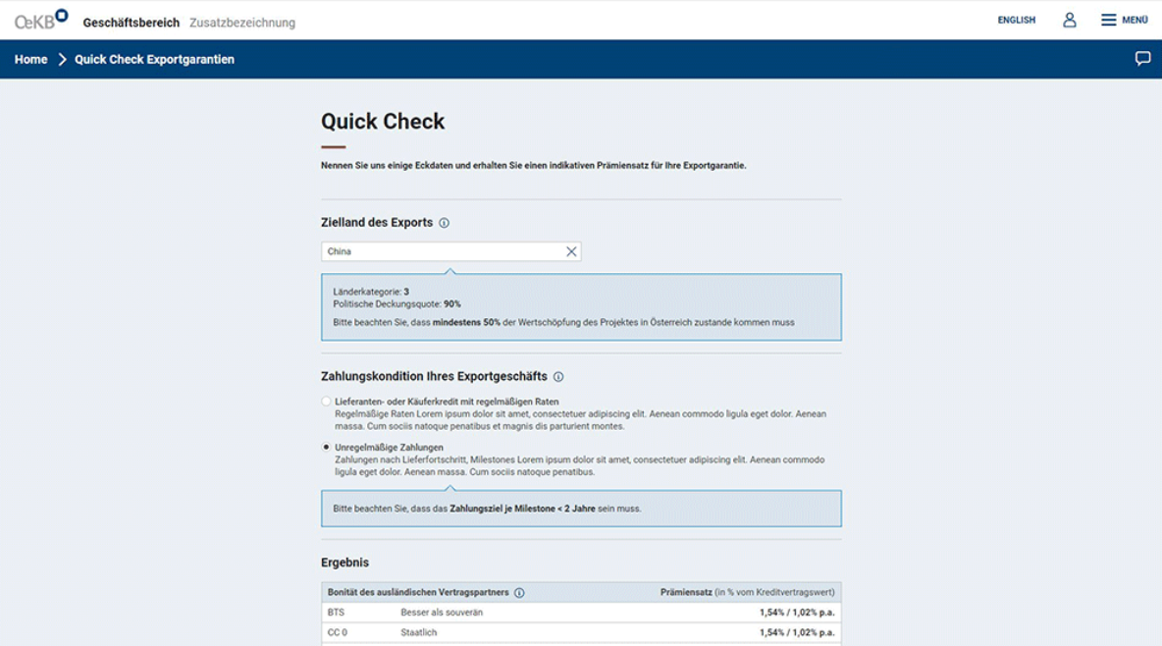Select Lieferanten- oder Käuferkredit radio option
Image resolution: width=1162 pixels, height=646 pixels.
[327, 402]
